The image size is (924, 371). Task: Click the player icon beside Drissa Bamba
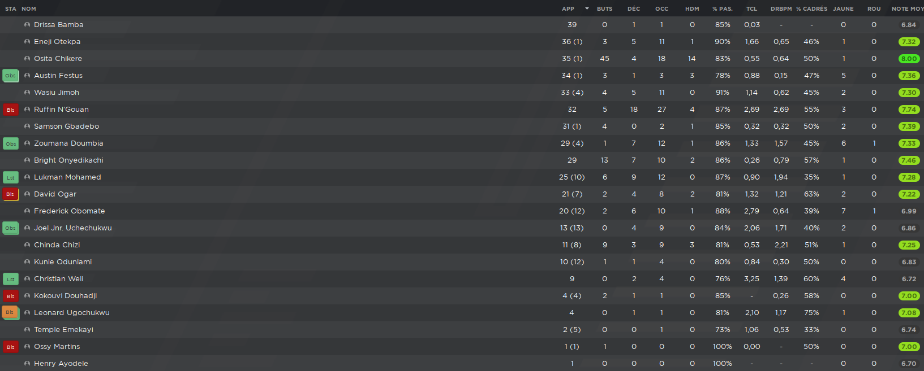pos(27,25)
